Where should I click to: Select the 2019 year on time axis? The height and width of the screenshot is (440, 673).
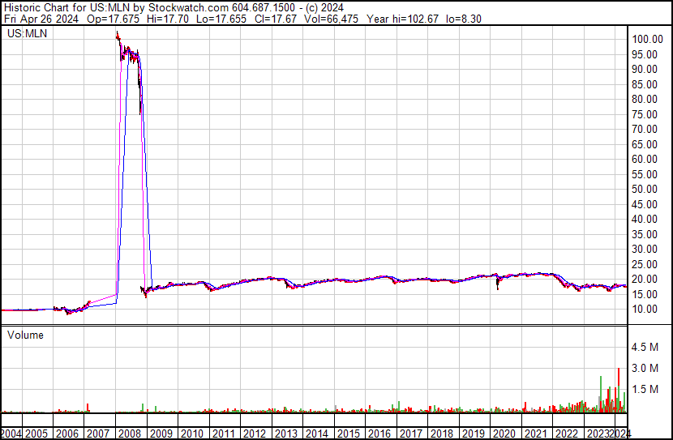(474, 434)
